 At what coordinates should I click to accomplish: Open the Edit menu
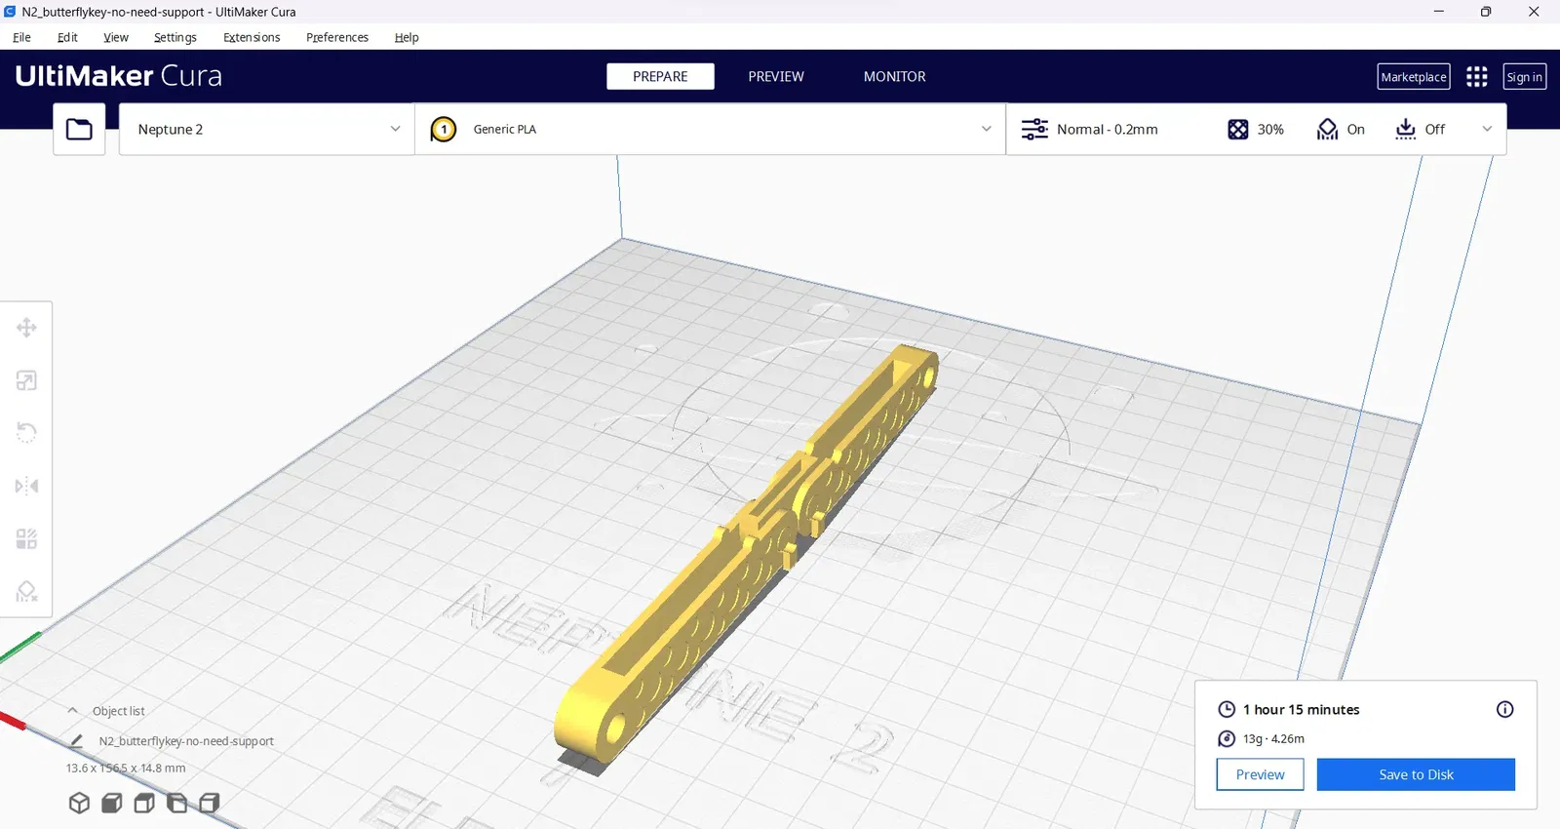(67, 37)
